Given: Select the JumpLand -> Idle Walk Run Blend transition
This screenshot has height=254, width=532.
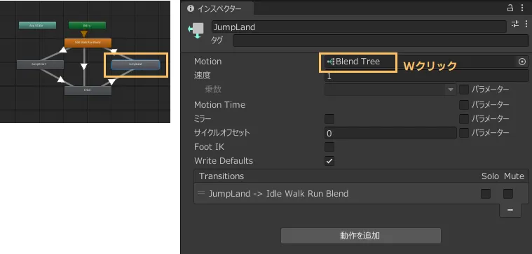Looking at the screenshot, I should point(361,193).
